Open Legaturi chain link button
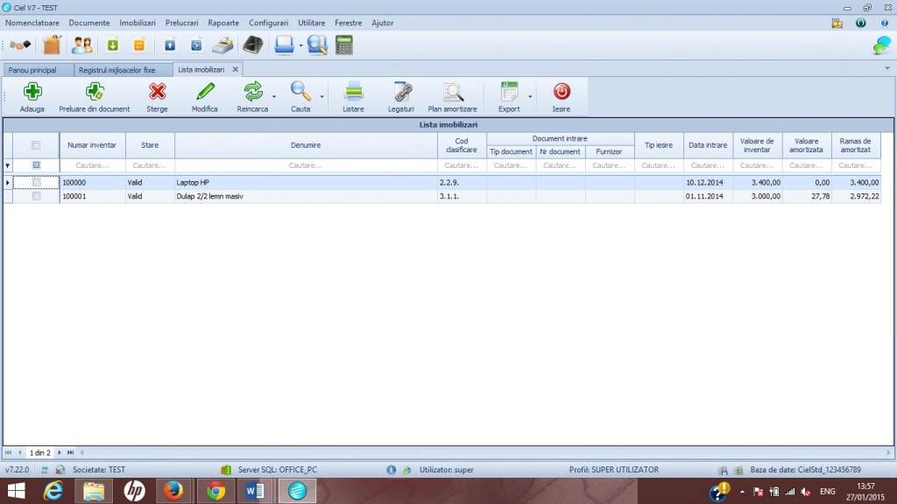This screenshot has height=504, width=897. (x=401, y=97)
